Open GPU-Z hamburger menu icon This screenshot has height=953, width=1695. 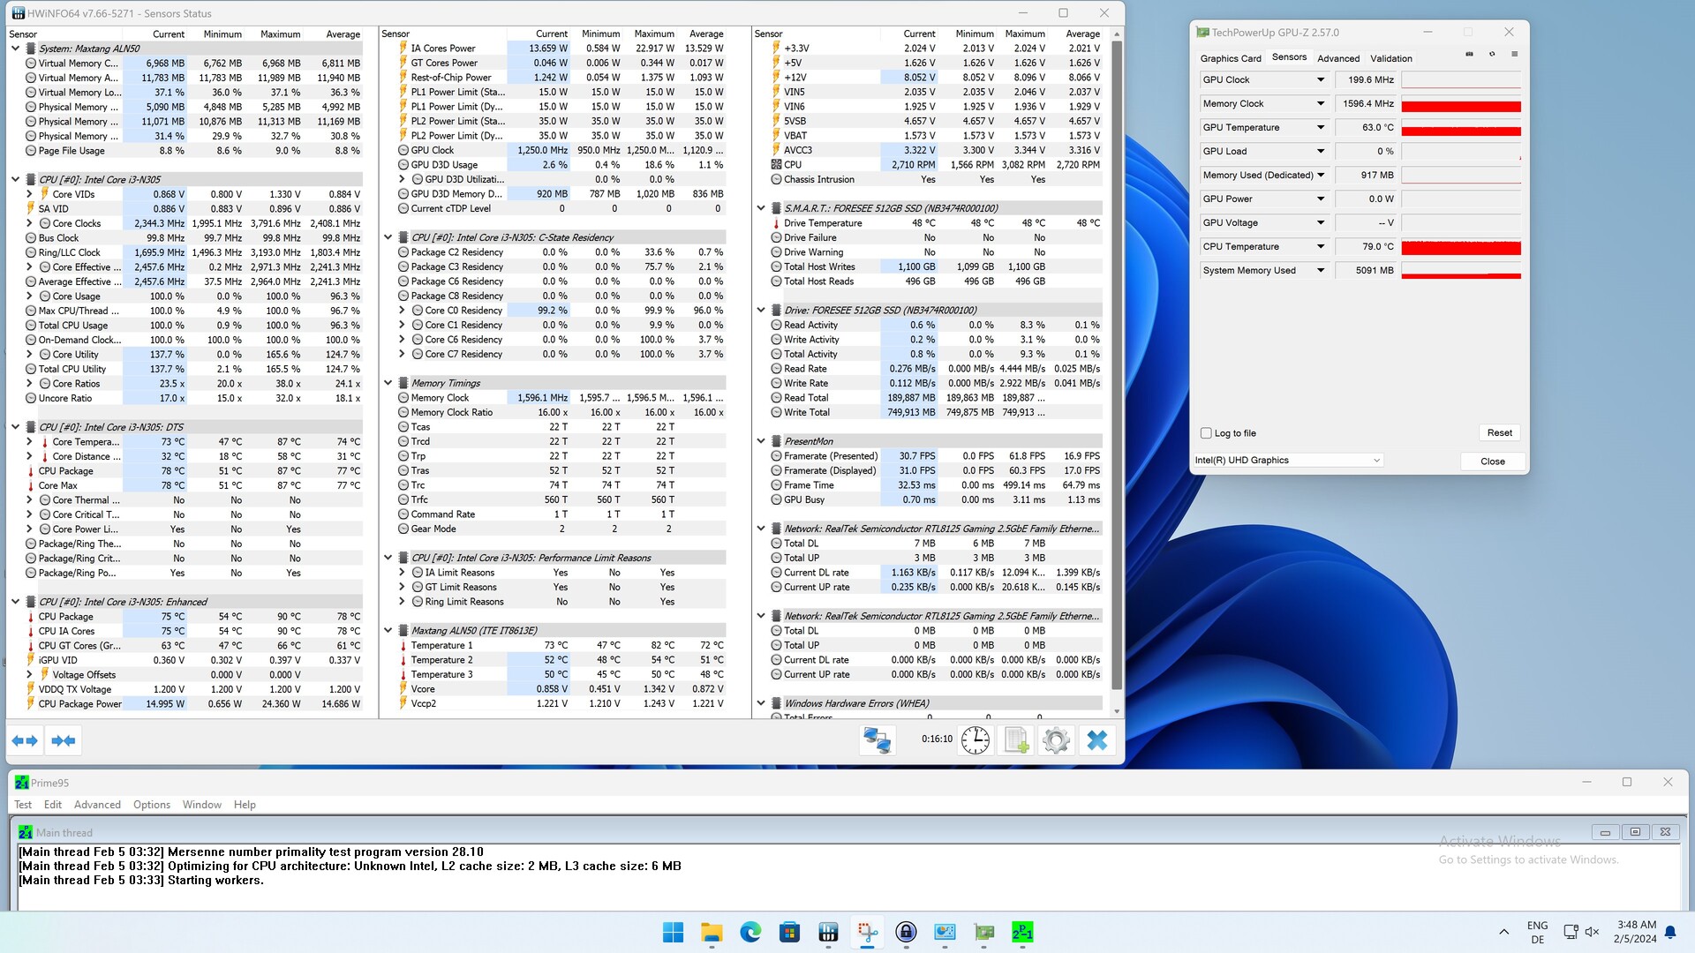(x=1515, y=55)
